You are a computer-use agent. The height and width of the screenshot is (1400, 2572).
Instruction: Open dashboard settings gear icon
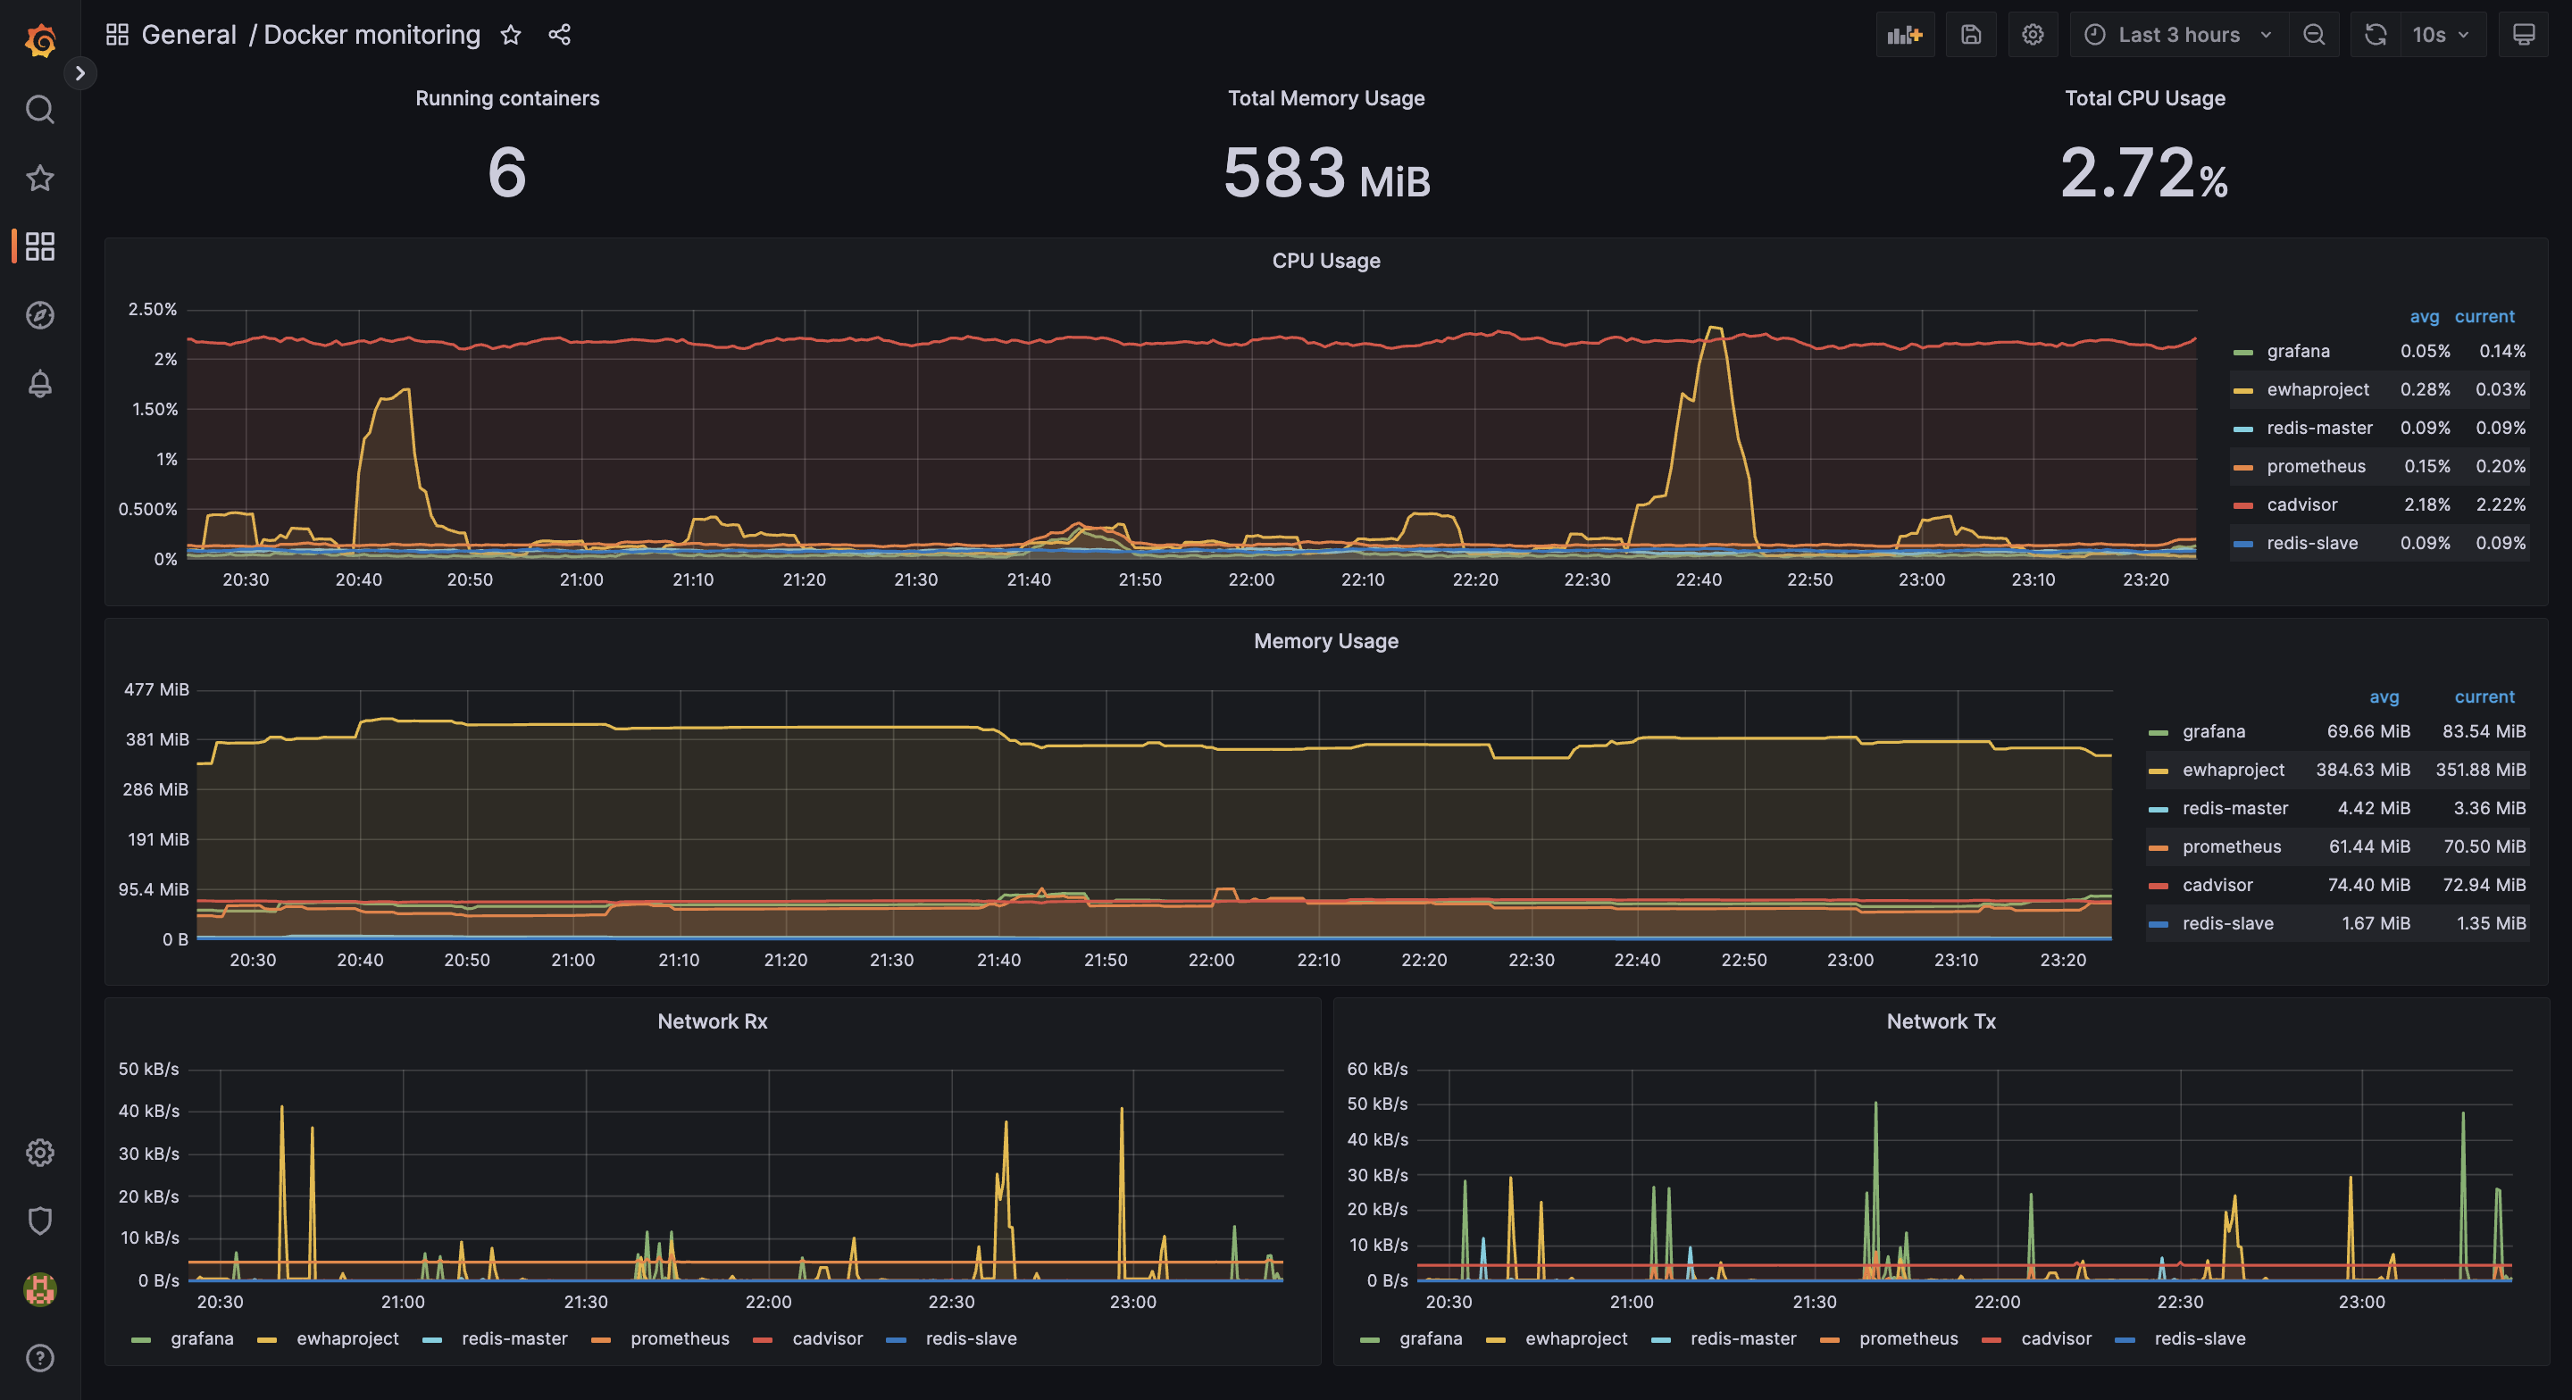click(x=2032, y=35)
